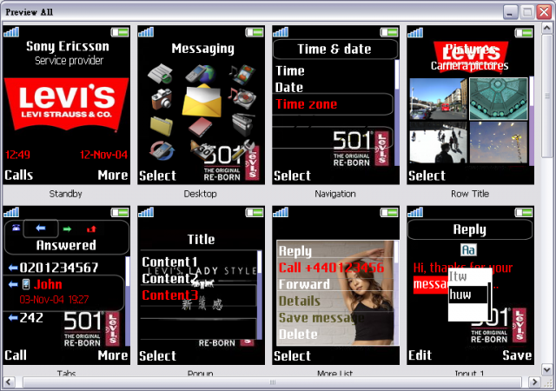Click the red phonebook icon
The image size is (556, 391).
tap(201, 128)
